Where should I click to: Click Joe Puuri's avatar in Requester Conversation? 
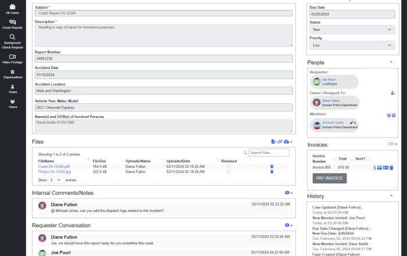coord(42,253)
